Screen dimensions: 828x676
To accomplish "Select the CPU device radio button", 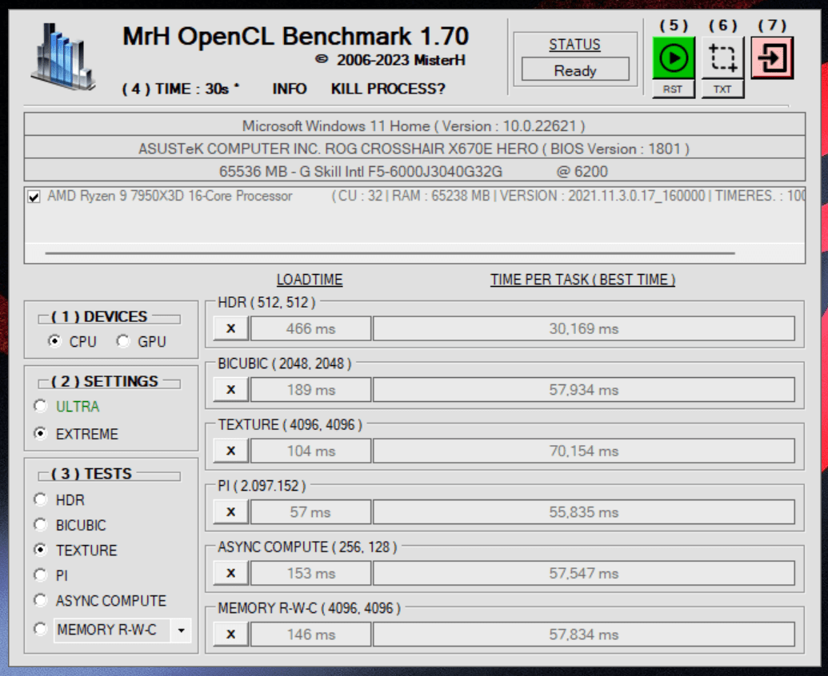I will (54, 341).
